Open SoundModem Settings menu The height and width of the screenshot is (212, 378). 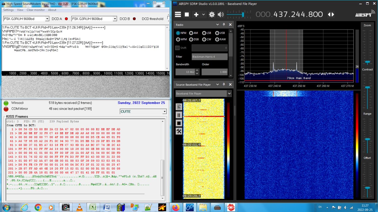[x=9, y=10]
